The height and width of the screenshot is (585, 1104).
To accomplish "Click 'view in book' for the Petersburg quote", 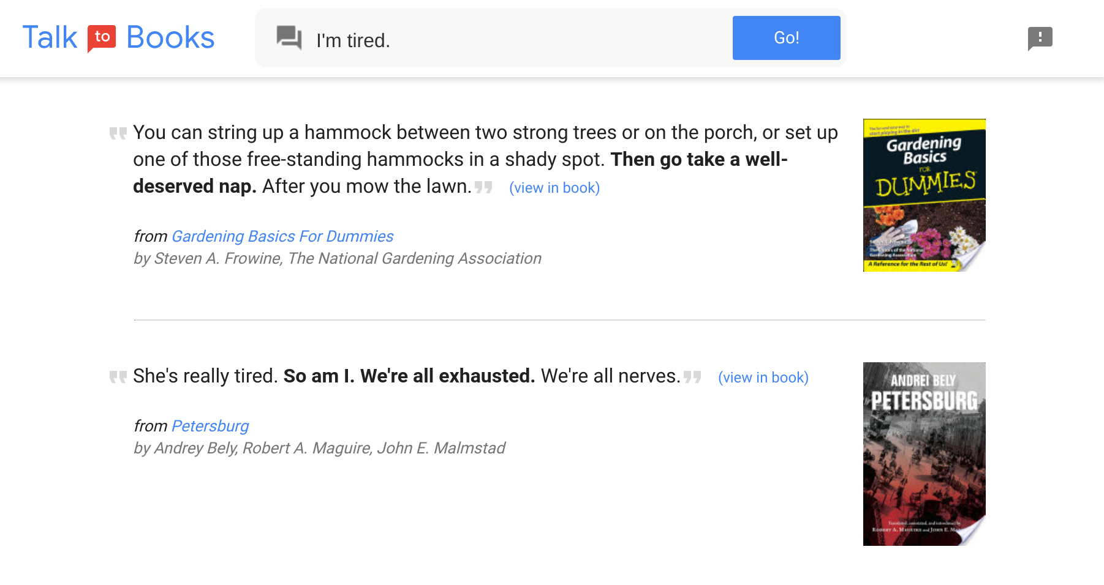I will [763, 378].
